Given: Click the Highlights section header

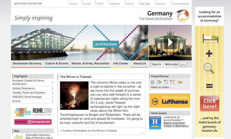Looking at the screenshot, I should [x=33, y=76].
